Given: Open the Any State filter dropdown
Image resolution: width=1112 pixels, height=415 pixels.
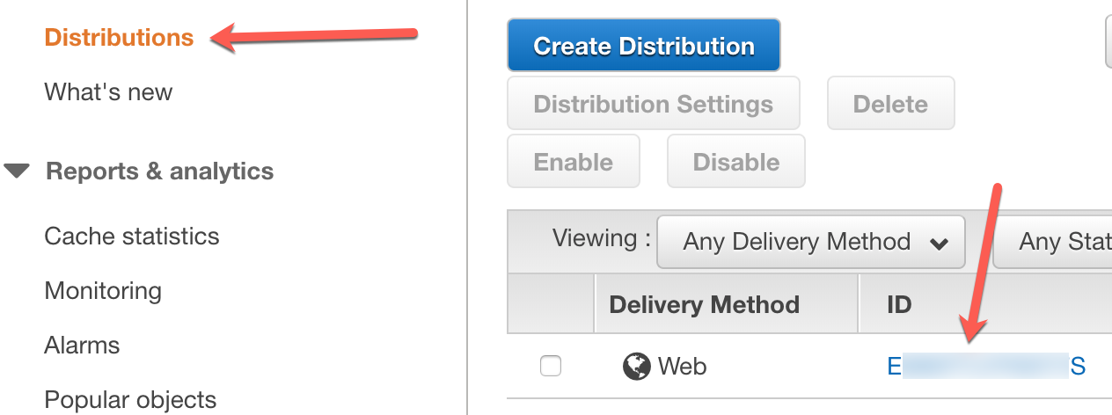Looking at the screenshot, I should tap(1053, 242).
